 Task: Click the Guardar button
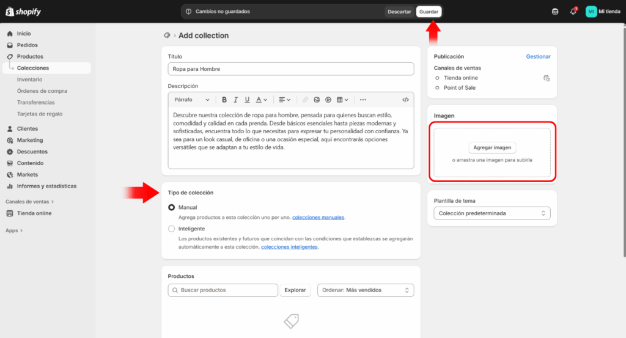pos(429,12)
